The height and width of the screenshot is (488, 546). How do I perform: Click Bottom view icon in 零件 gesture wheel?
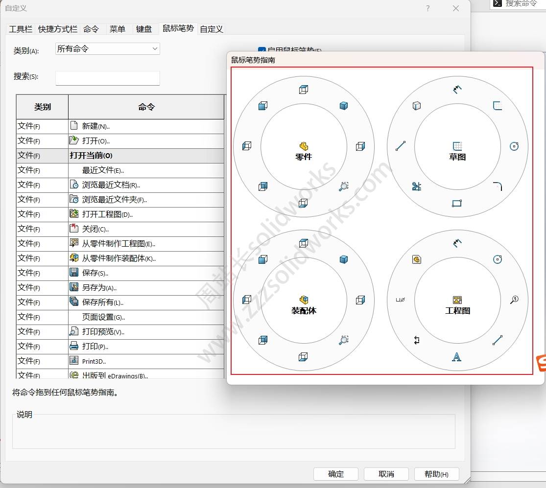tap(303, 203)
